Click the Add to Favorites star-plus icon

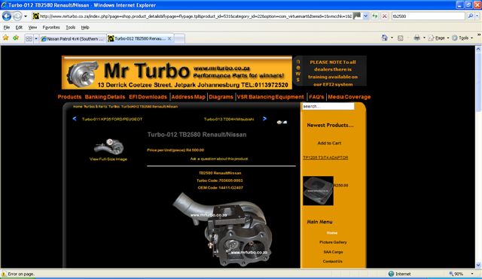(x=16, y=38)
